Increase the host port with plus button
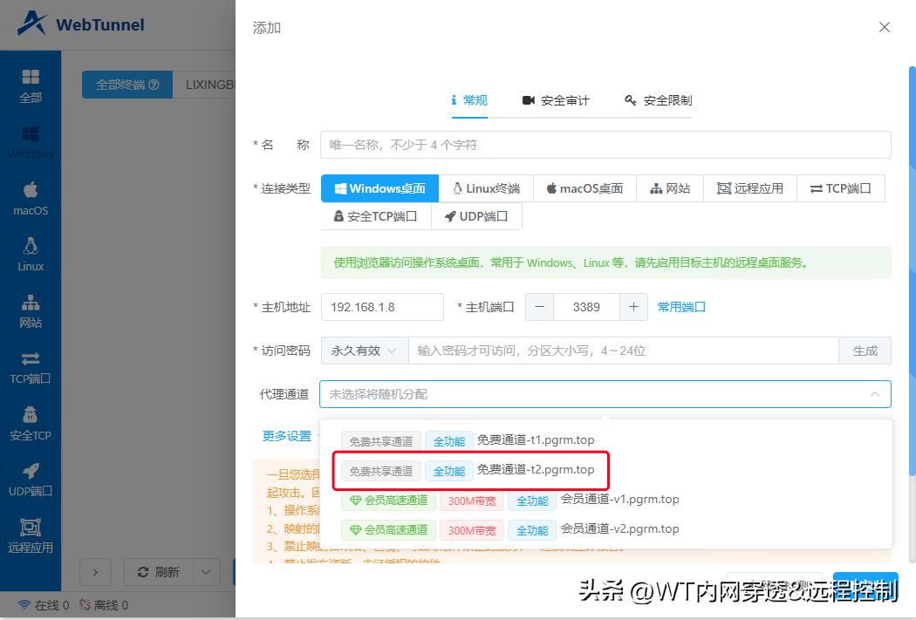 tap(633, 307)
